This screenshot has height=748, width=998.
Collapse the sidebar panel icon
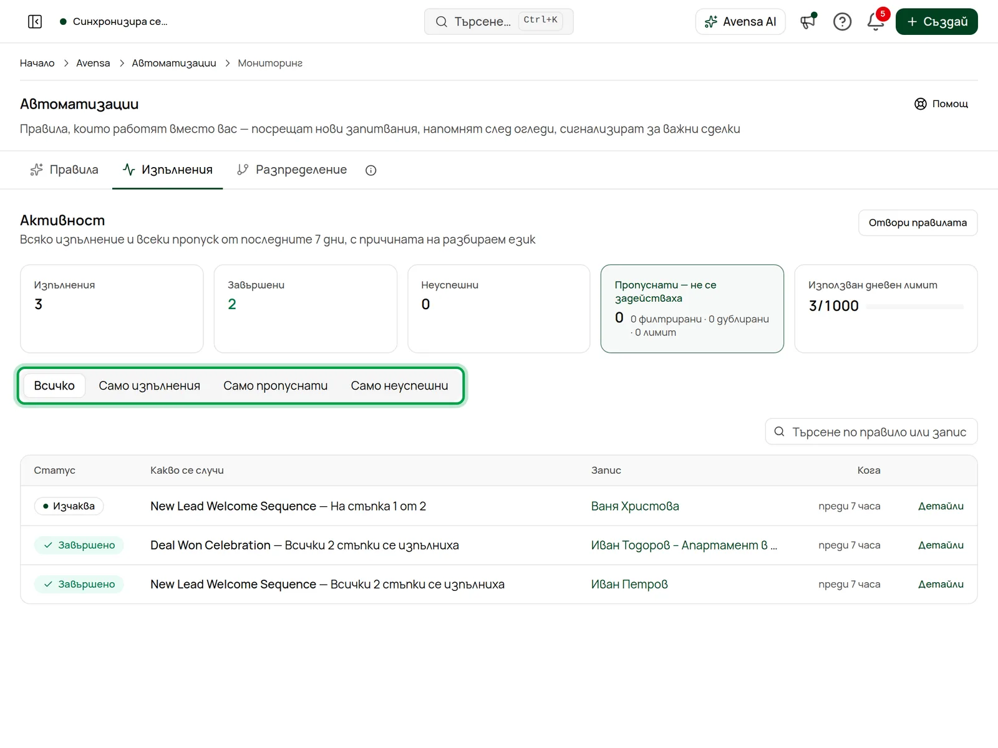point(35,22)
